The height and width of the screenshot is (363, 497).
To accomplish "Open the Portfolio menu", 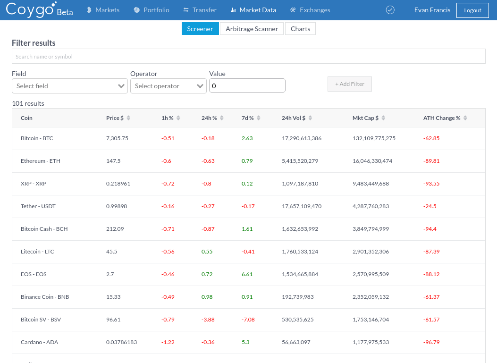I will (152, 10).
